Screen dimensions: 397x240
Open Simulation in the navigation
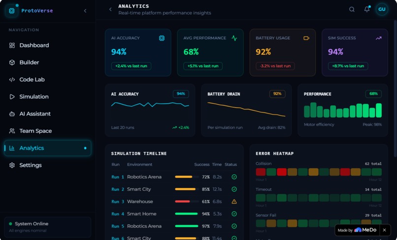48,96
